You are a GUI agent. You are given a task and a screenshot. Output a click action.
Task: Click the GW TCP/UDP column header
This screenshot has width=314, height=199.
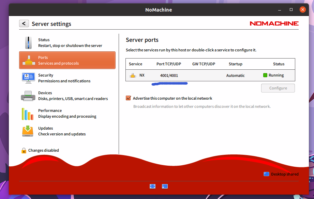[x=204, y=64]
